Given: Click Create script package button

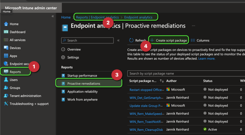Looking at the screenshot, I should click(168, 40).
